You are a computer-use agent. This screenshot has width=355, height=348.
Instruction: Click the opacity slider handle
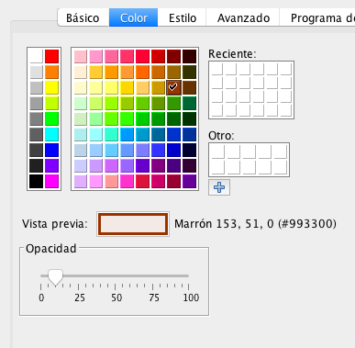(55, 277)
